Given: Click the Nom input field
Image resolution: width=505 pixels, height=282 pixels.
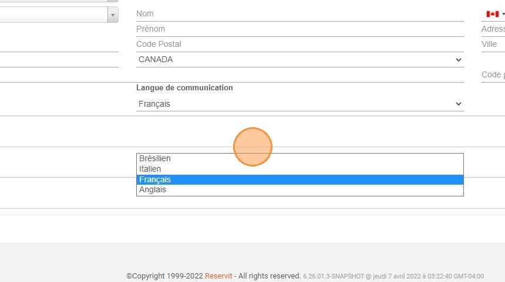Looking at the screenshot, I should click(x=300, y=14).
